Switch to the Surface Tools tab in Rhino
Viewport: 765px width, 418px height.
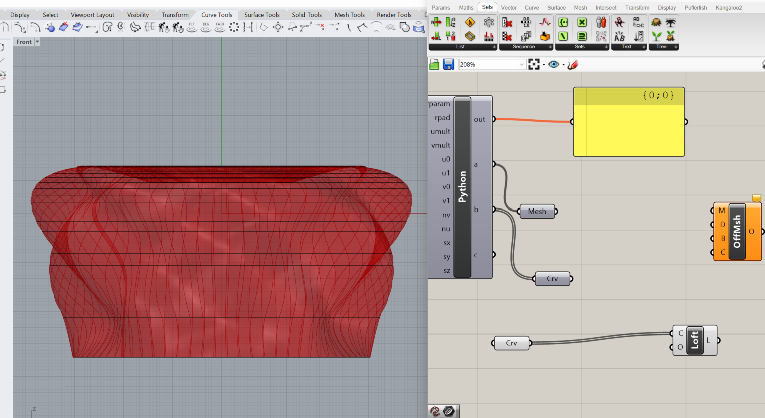tap(262, 15)
